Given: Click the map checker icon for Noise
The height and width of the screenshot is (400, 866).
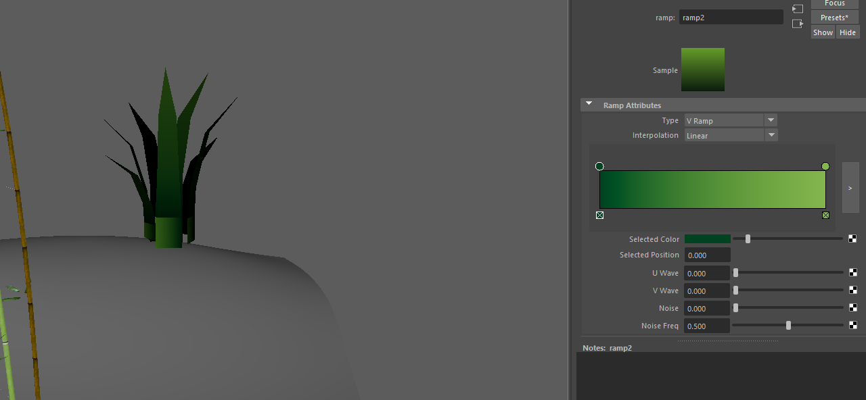Looking at the screenshot, I should [x=853, y=307].
